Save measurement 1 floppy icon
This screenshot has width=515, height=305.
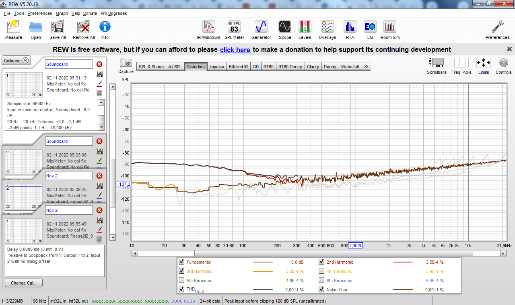[99, 74]
